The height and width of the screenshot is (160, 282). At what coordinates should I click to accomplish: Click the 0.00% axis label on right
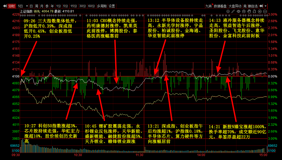(x=273, y=76)
